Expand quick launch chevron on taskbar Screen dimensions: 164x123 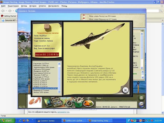pyautogui.click(x=33, y=120)
